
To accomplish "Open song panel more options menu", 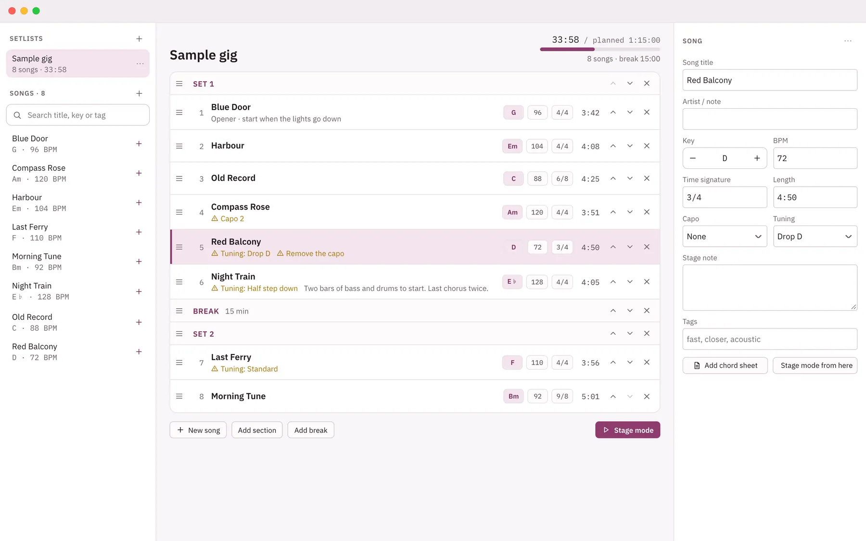I will [x=848, y=41].
